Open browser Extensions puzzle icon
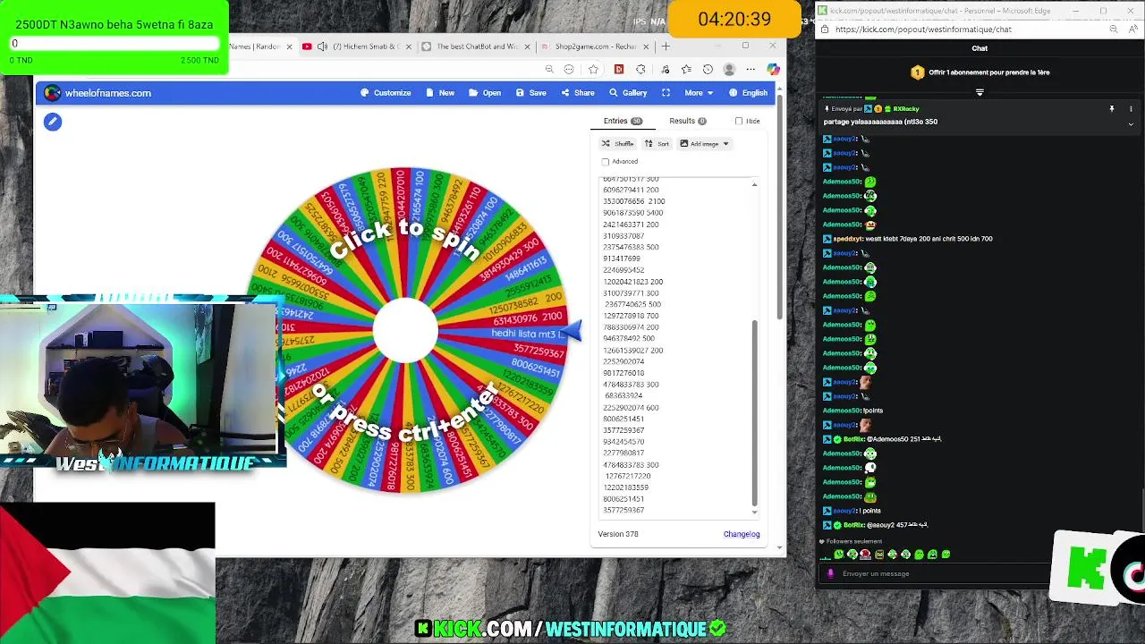 (x=640, y=70)
